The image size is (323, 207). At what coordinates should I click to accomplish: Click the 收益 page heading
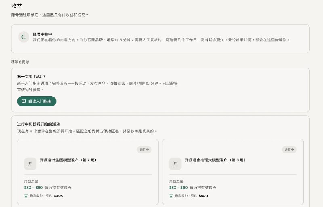[17, 6]
